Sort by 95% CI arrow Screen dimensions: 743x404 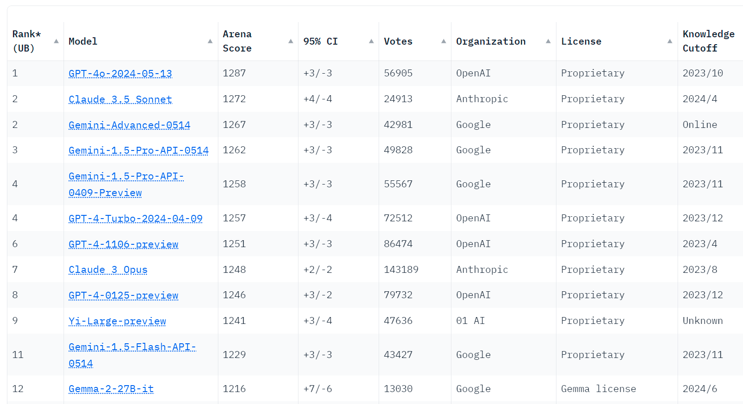371,41
